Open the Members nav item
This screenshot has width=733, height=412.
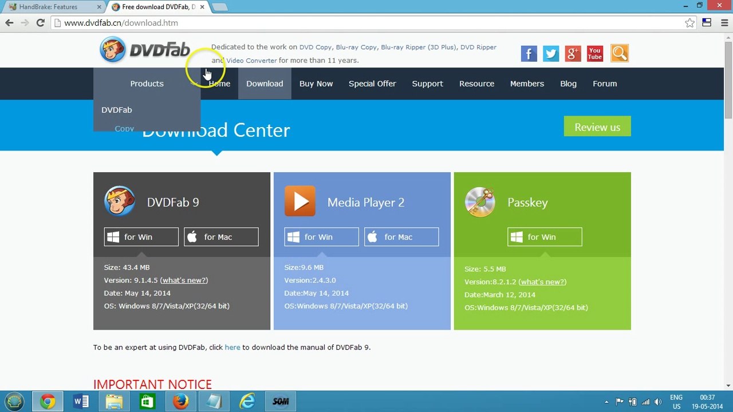click(x=527, y=84)
